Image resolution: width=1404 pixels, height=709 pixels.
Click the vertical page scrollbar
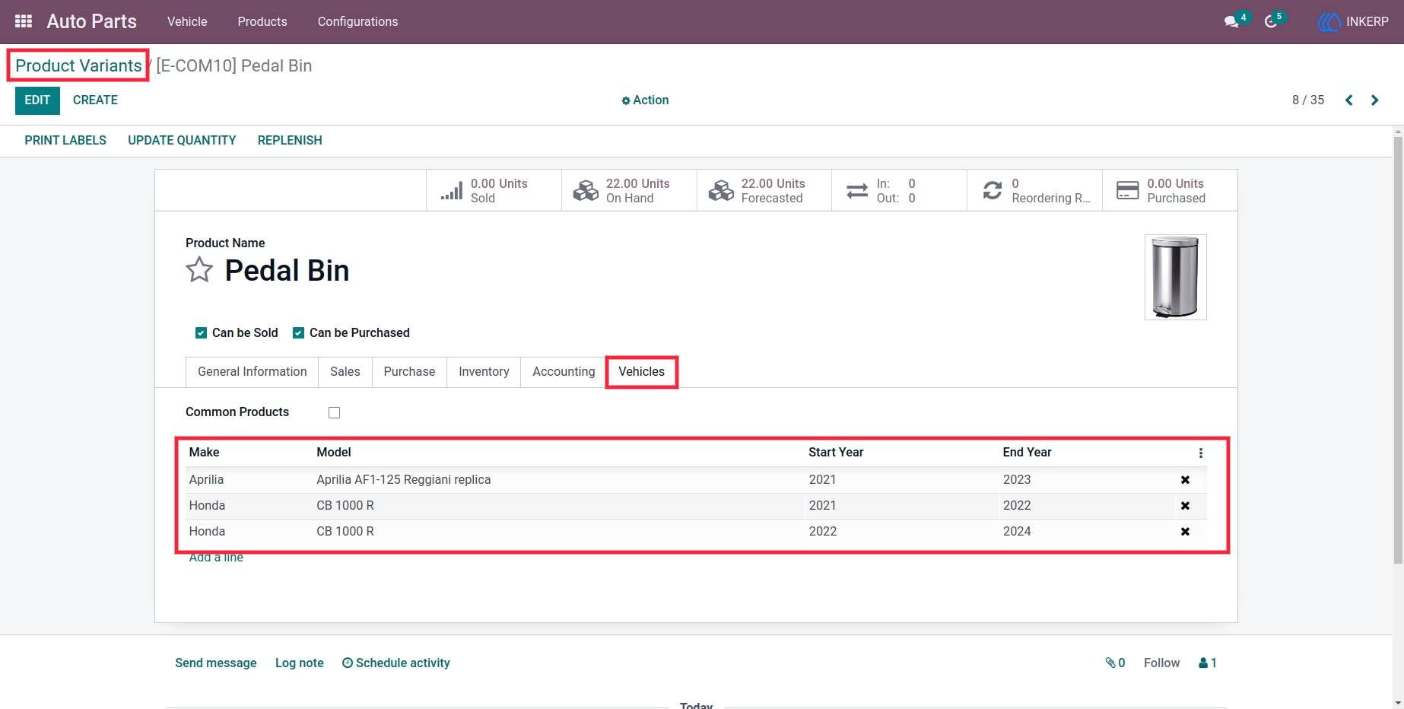(x=1398, y=350)
